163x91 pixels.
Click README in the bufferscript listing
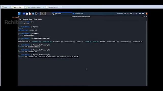pyautogui.click(x=102, y=42)
